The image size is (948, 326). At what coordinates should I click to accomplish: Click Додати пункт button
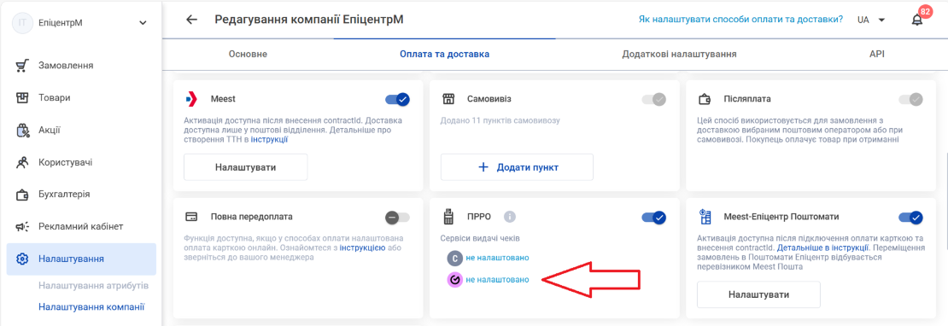[517, 167]
